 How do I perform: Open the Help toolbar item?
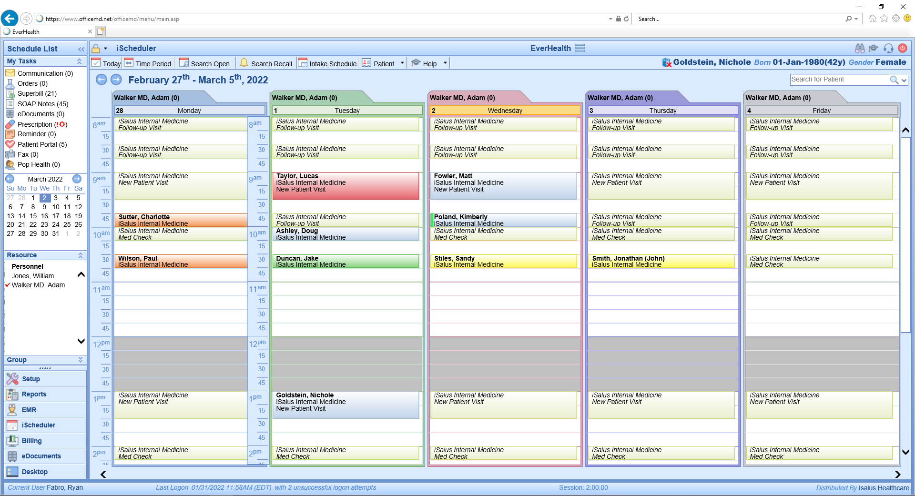coord(424,63)
